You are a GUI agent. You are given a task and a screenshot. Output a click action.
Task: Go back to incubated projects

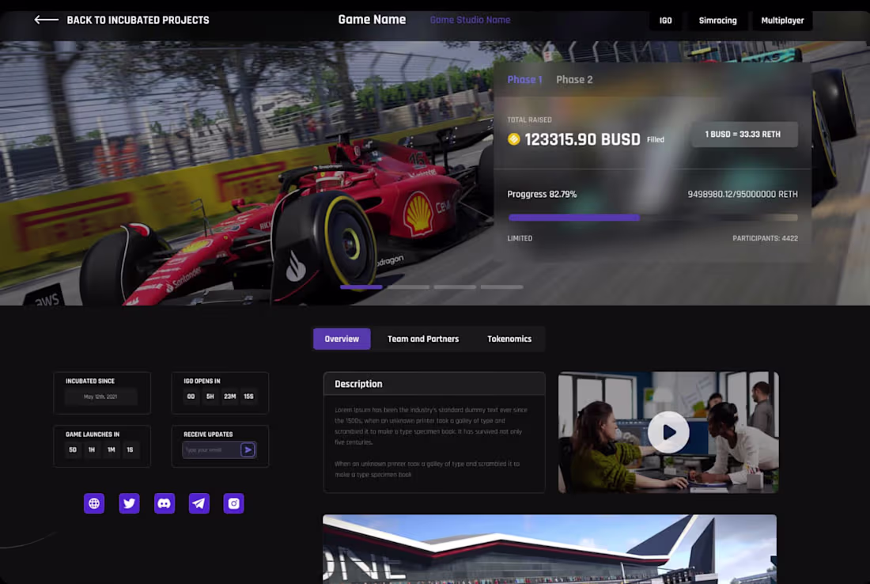click(138, 20)
